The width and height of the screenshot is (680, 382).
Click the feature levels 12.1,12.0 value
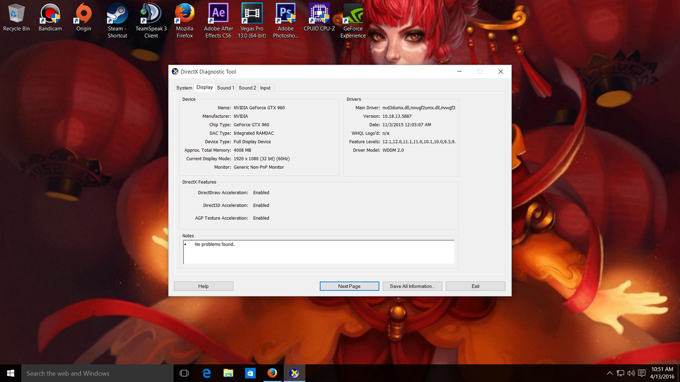coord(419,142)
